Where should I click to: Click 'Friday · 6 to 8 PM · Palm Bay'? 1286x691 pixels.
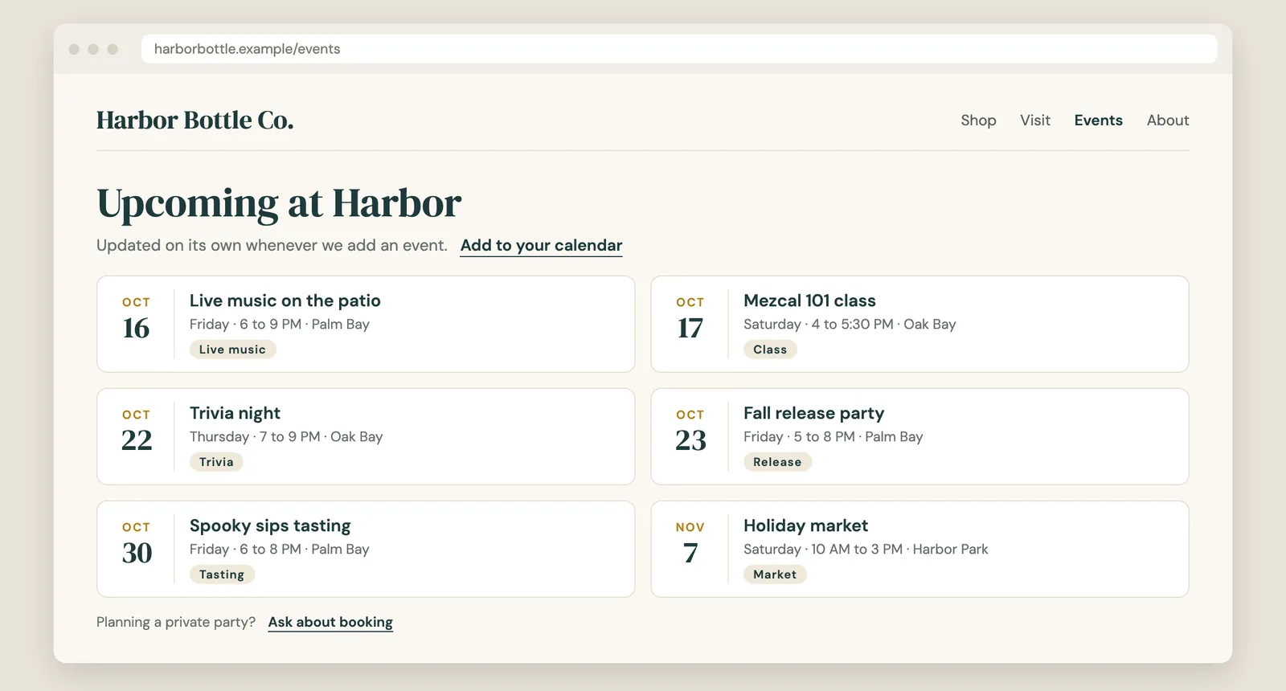(280, 550)
